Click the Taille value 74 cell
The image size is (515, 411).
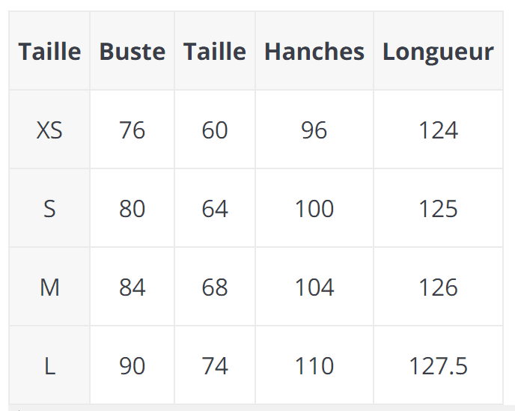tap(215, 366)
